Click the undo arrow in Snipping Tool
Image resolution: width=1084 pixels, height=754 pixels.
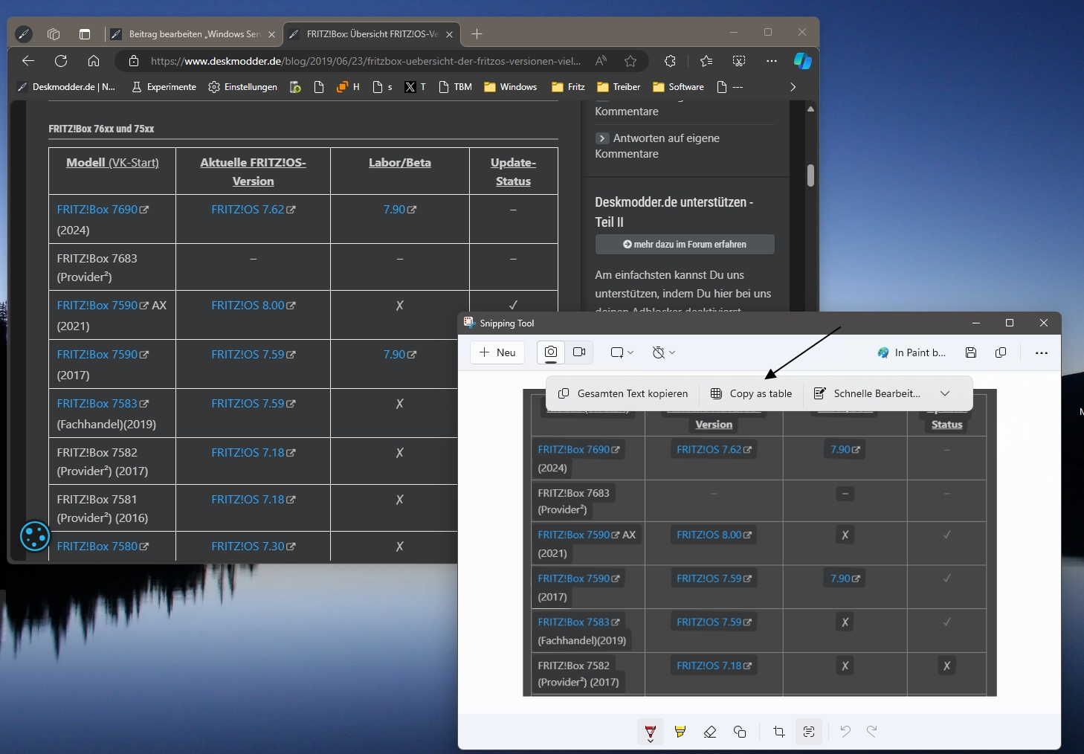click(845, 732)
